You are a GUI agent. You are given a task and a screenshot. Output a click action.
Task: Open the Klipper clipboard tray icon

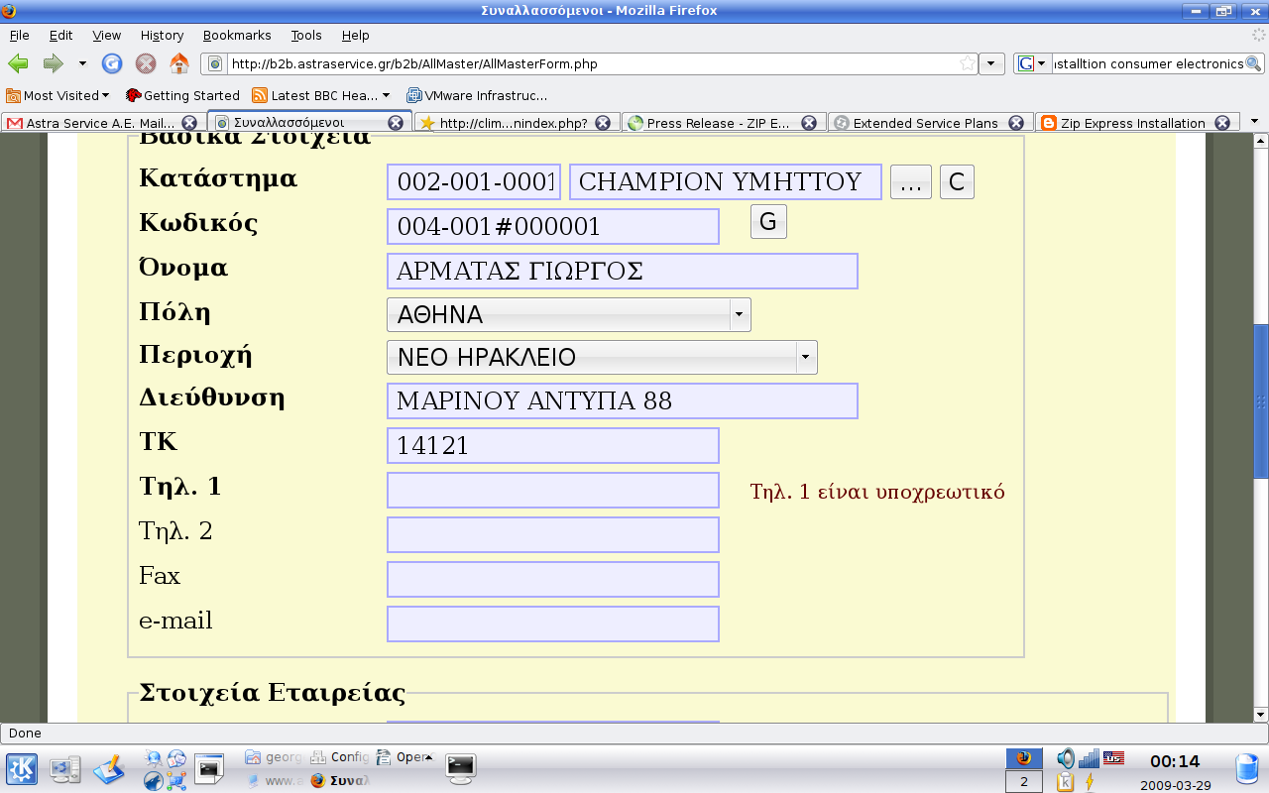click(1066, 782)
